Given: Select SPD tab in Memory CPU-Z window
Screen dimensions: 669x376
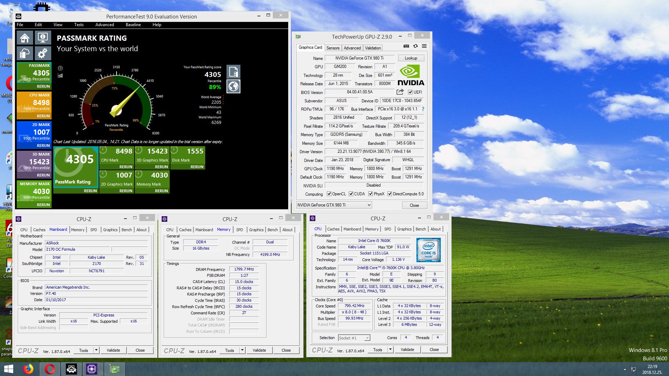Looking at the screenshot, I should pyautogui.click(x=239, y=230).
